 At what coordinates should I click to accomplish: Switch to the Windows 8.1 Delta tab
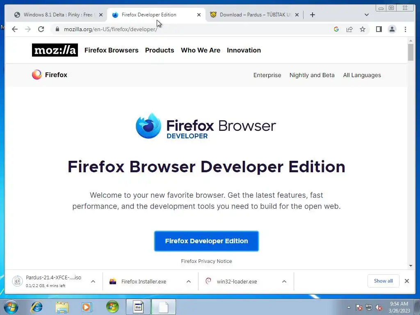point(57,15)
